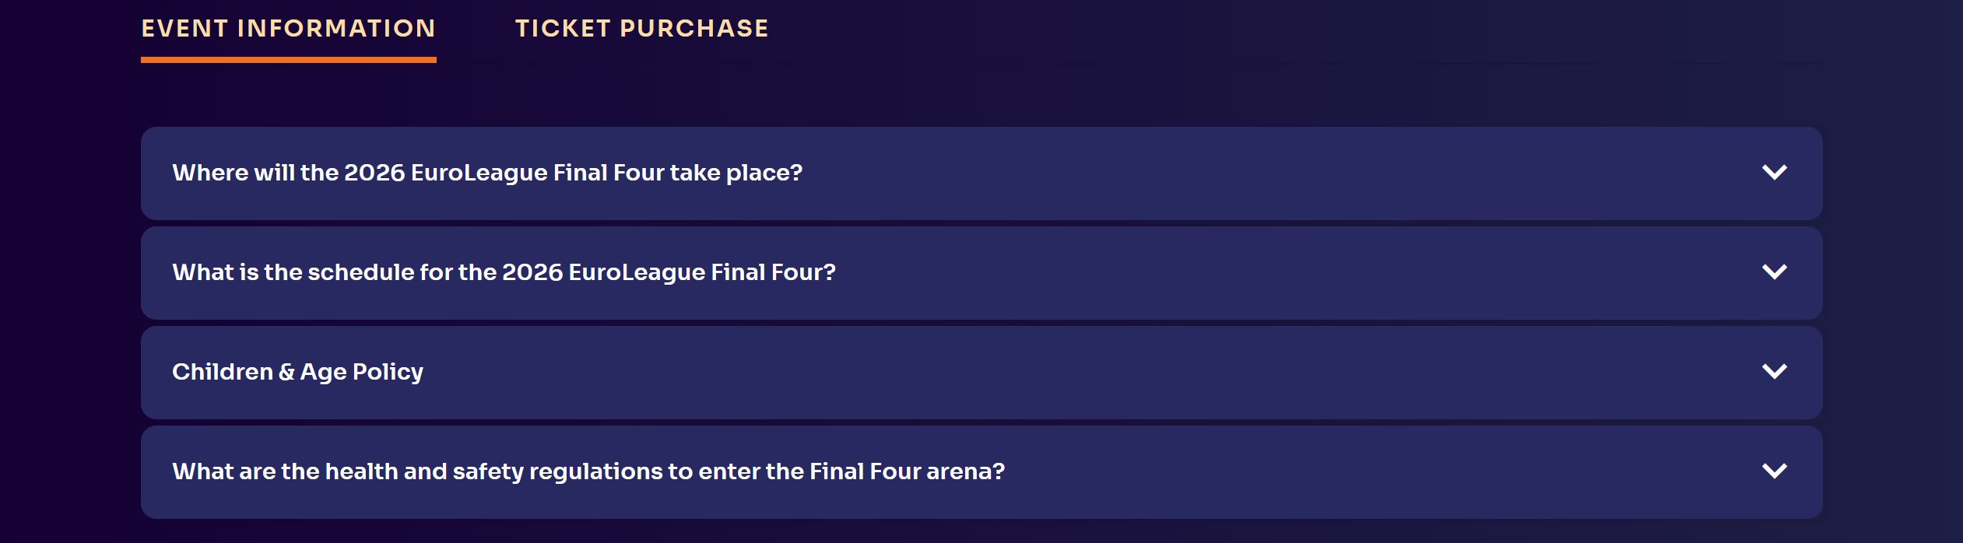1963x543 pixels.
Task: Click empty area of the health regulations card
Action: click(x=1362, y=471)
